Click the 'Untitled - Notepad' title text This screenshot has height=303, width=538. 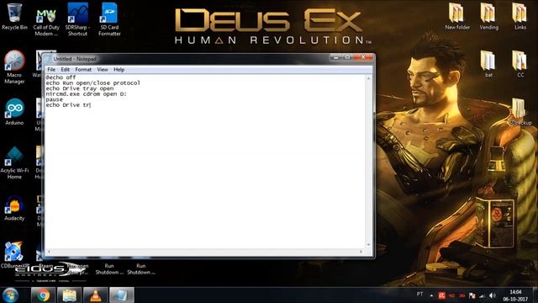click(x=75, y=59)
